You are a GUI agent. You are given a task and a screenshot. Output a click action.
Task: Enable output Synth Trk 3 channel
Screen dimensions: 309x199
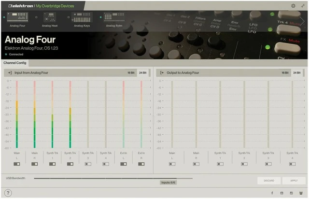(268, 164)
